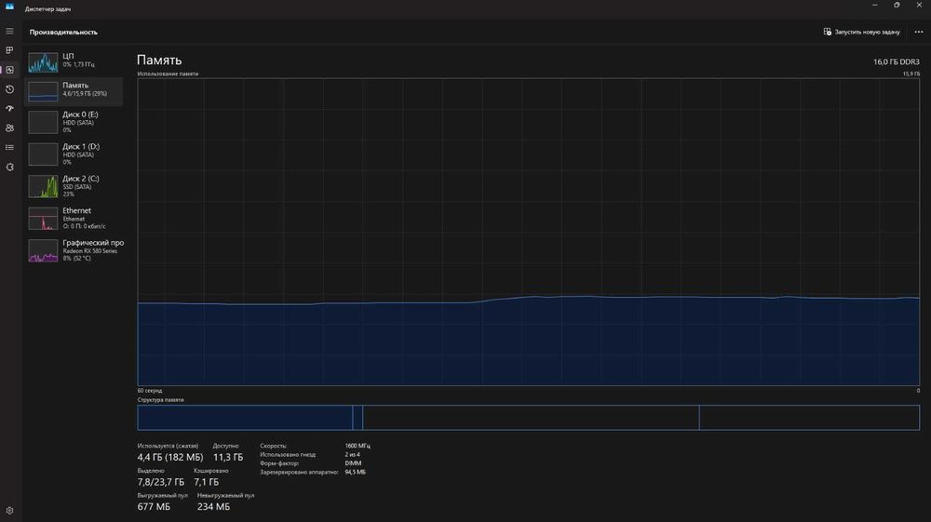Screen dimensions: 931x522
Task: Open the Startup apps page icon
Action: pyautogui.click(x=9, y=109)
